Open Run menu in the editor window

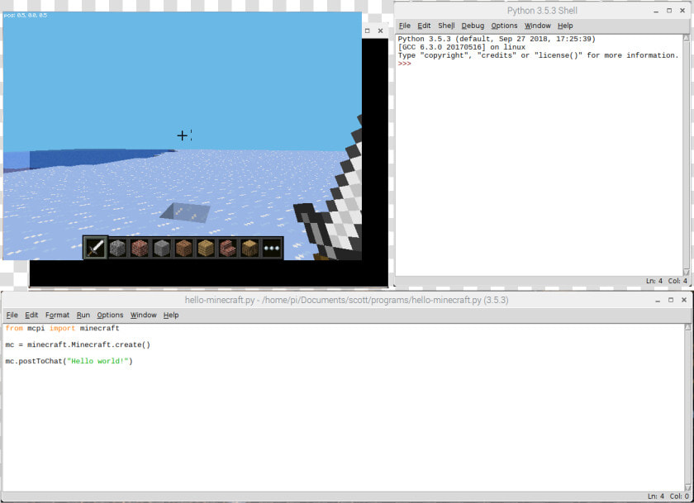click(x=83, y=315)
